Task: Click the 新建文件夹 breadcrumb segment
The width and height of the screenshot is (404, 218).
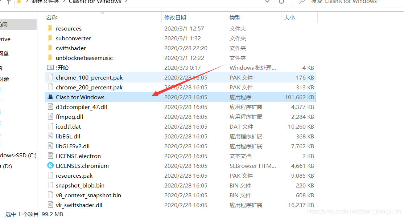Action: point(45,1)
